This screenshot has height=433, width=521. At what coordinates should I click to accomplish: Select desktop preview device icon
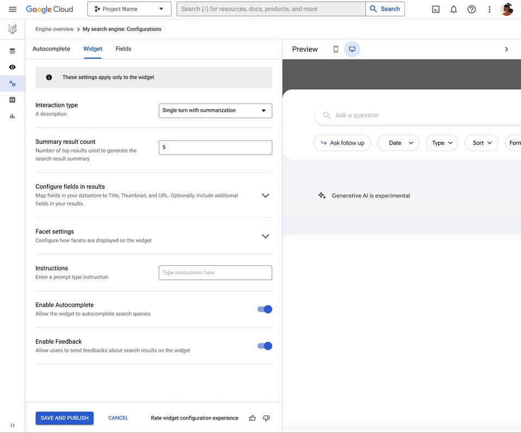point(352,49)
